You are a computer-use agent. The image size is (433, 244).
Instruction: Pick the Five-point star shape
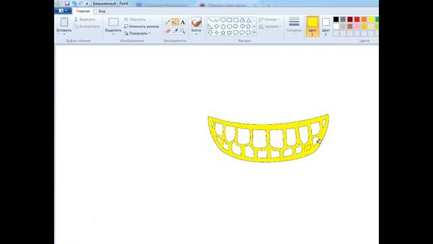(223, 33)
